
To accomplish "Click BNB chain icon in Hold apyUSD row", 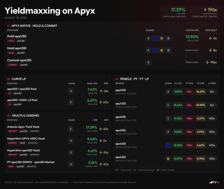I will pyautogui.click(x=161, y=38).
